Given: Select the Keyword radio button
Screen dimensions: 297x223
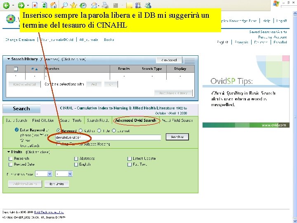Looking at the screenshot, I should click(x=58, y=130).
